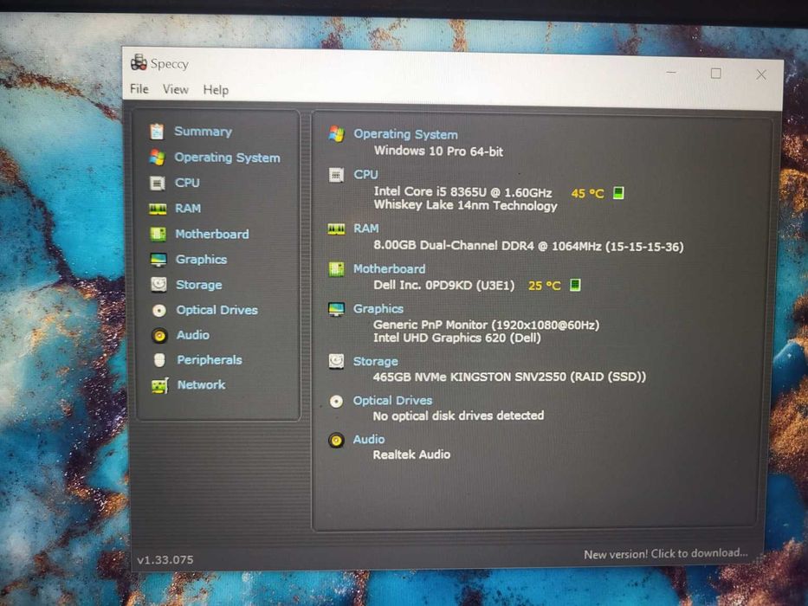Click Intel Core i5 8365U @ 1.60GHz text
Screen dimensions: 808x606
point(462,192)
